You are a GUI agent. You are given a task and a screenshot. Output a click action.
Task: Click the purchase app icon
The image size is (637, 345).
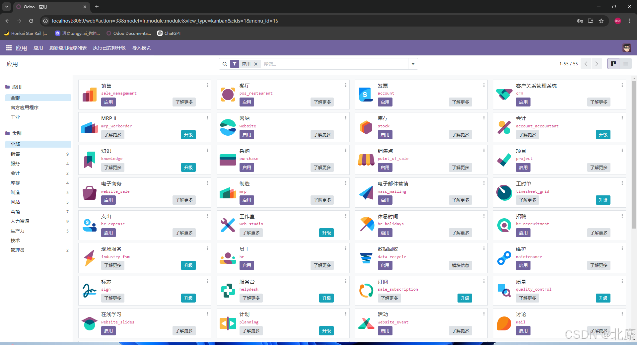click(x=228, y=160)
